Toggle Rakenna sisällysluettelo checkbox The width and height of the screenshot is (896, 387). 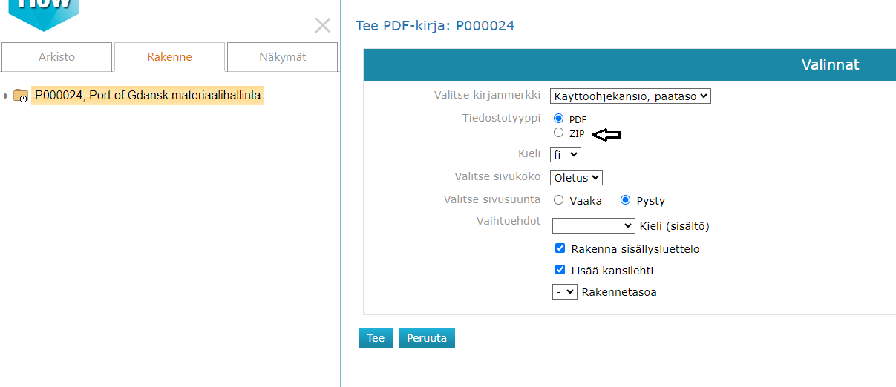point(560,248)
